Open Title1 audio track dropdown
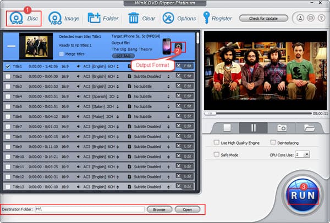Image resolution: width=330 pixels, height=223 pixels. tap(118, 66)
